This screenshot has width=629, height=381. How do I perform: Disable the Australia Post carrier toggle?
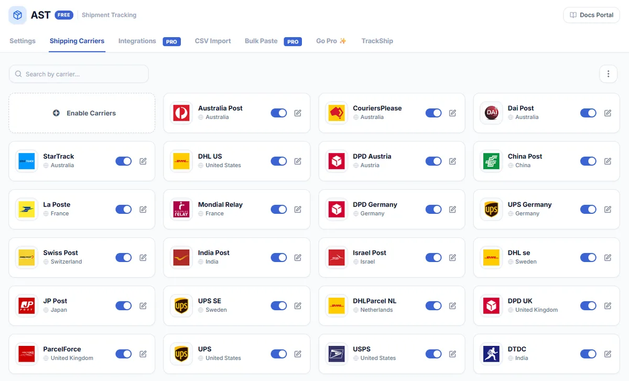(x=279, y=113)
